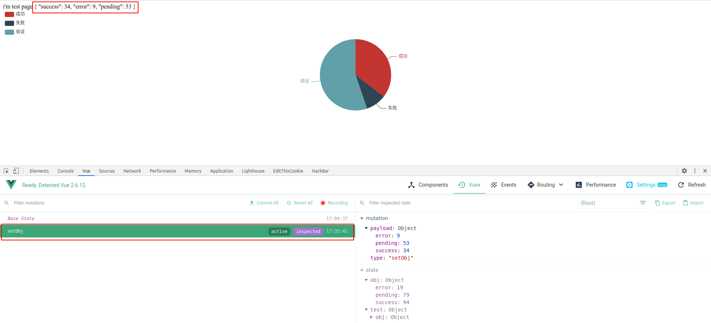This screenshot has width=711, height=323.
Task: Switch to the Lighthouse tab
Action: [x=253, y=171]
